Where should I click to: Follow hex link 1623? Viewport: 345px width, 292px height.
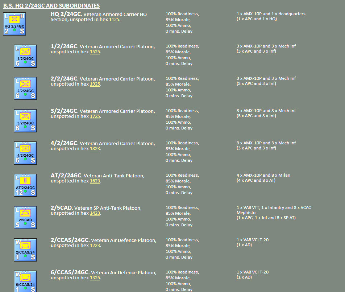pyautogui.click(x=95, y=181)
